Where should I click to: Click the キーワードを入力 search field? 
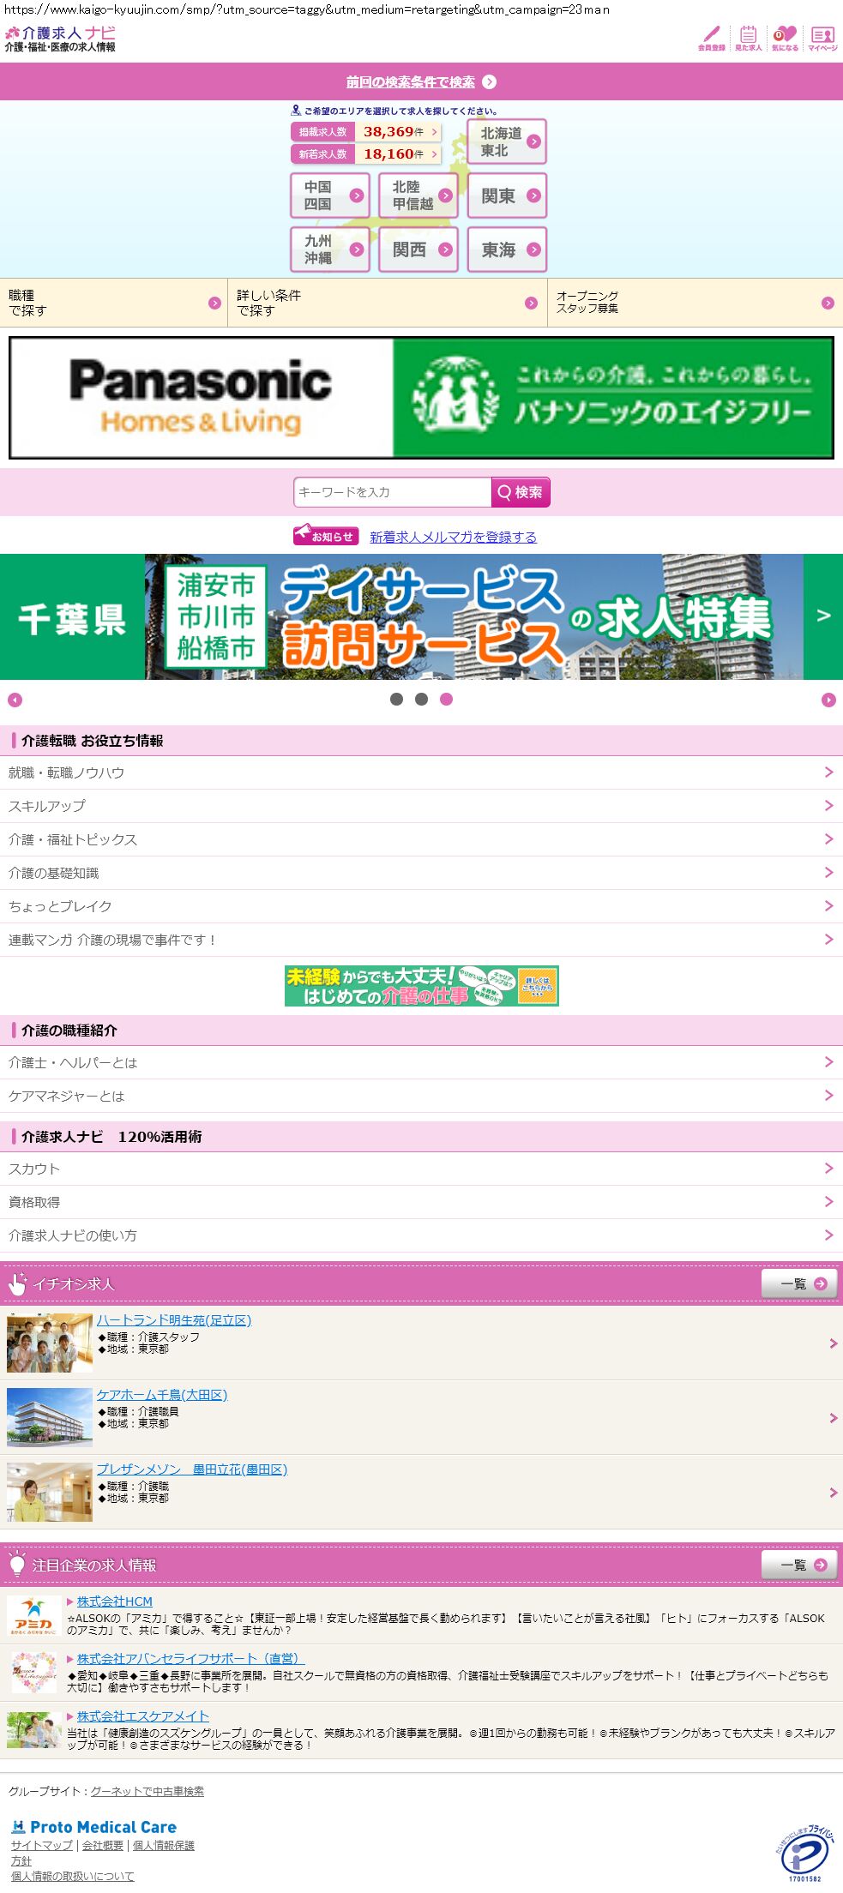click(x=392, y=492)
